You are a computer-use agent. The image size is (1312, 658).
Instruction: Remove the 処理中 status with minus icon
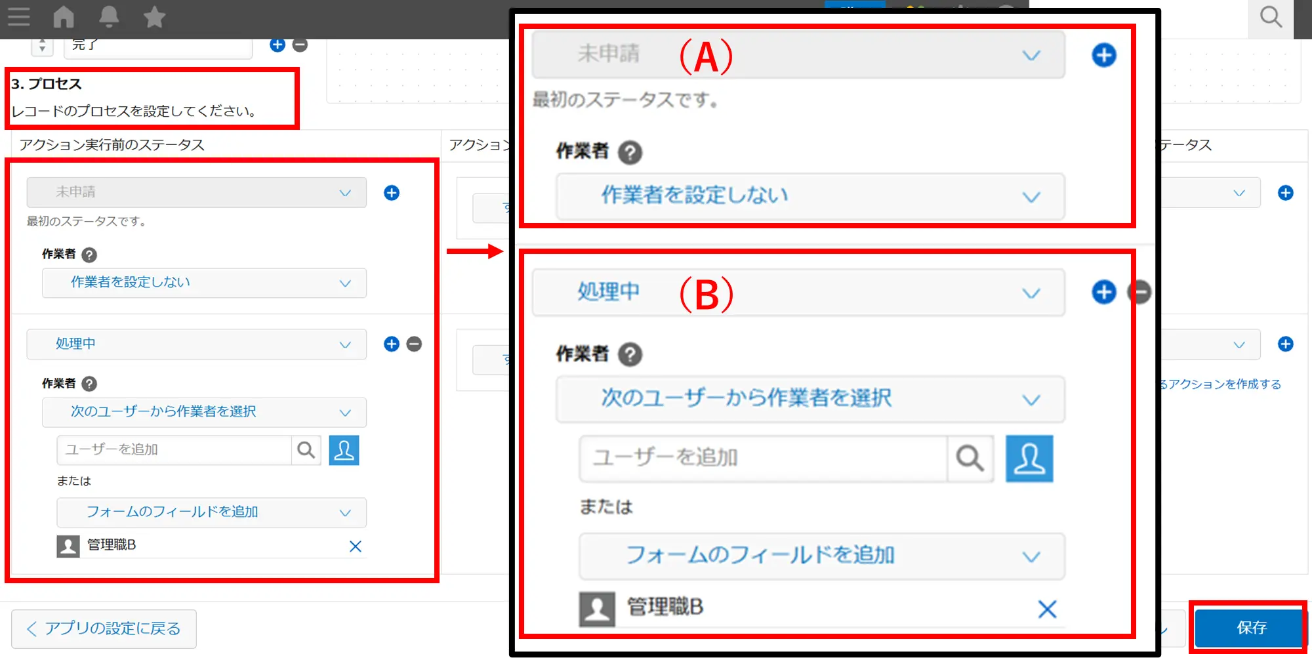coord(414,344)
